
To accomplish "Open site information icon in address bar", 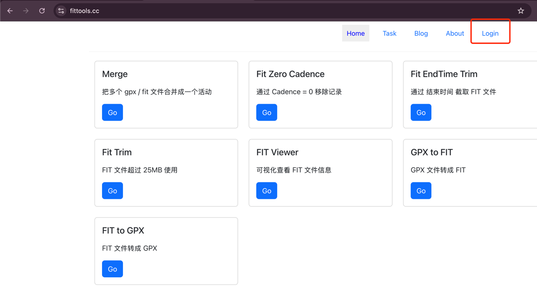I will tap(61, 11).
